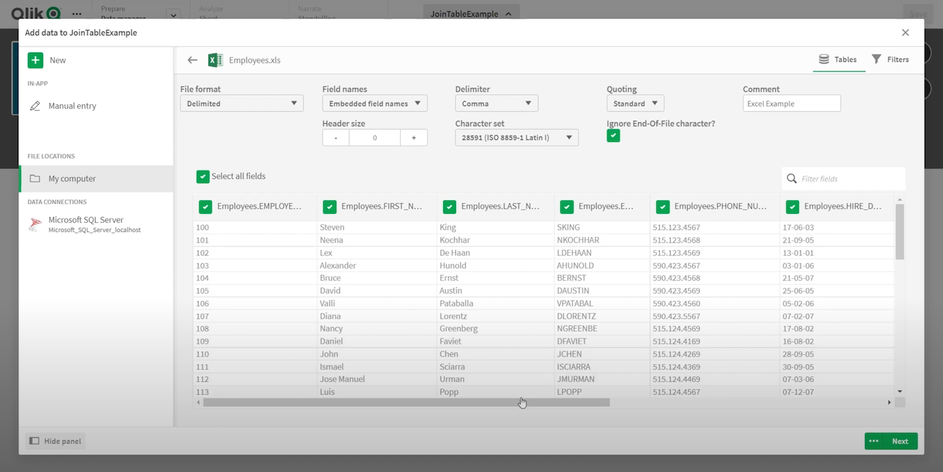The image size is (943, 472).
Task: Click the Excel file icon beside Employees.xls
Action: click(x=215, y=60)
